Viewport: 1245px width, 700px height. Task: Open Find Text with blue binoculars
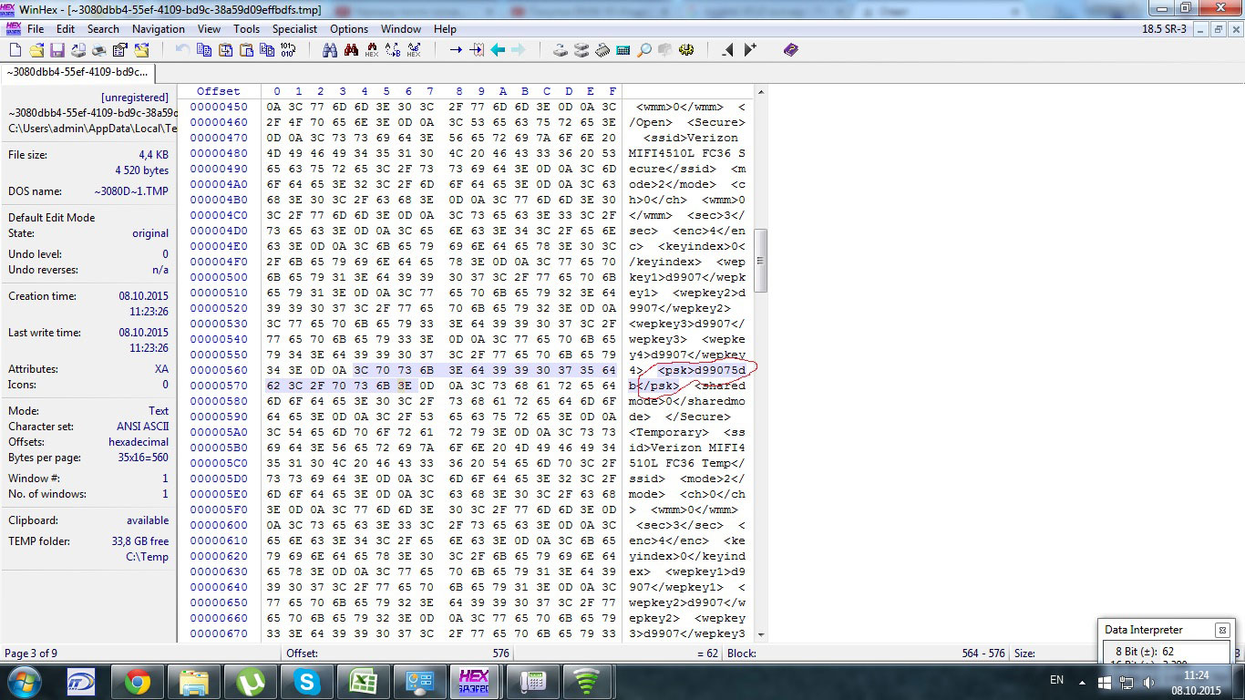330,50
